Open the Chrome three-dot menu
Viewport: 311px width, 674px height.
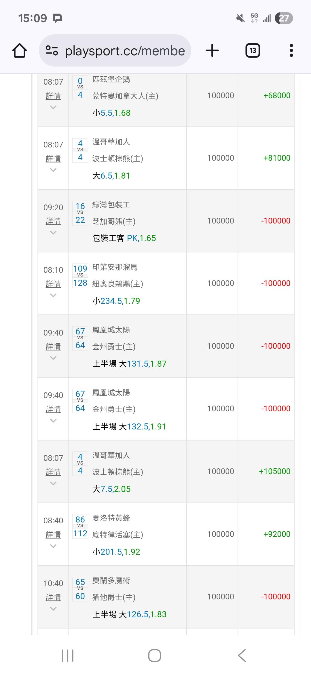tap(291, 51)
